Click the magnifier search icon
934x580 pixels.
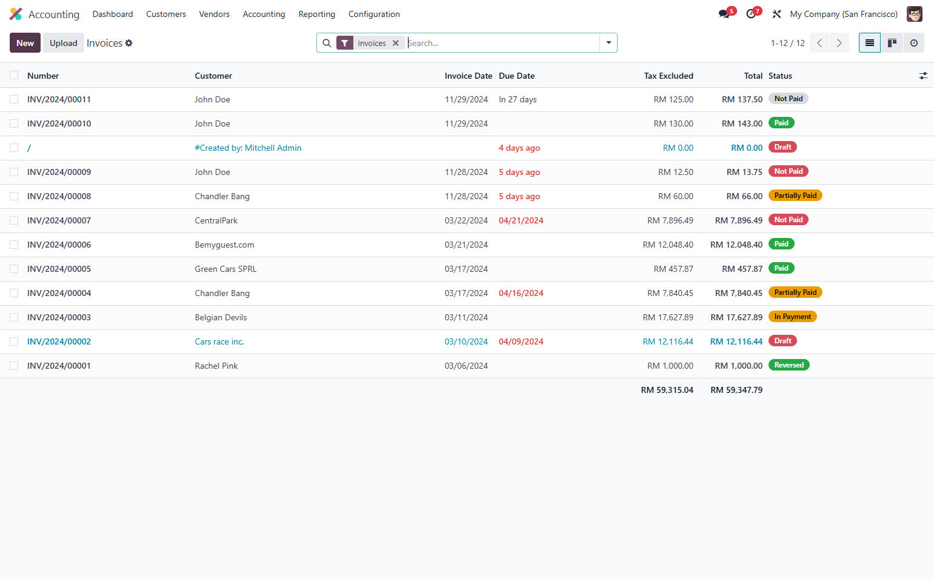(x=327, y=43)
